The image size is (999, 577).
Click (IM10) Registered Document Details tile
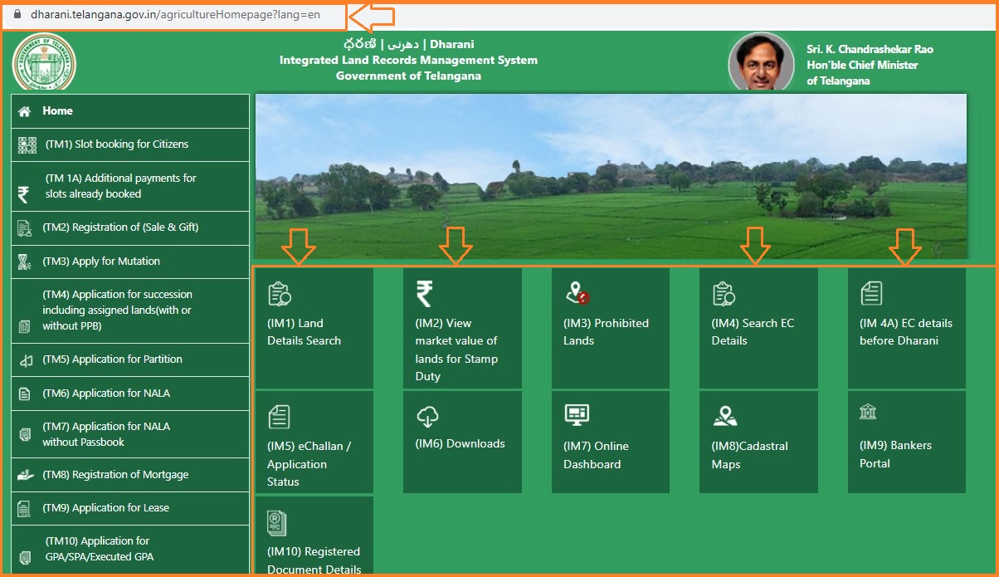pos(313,559)
